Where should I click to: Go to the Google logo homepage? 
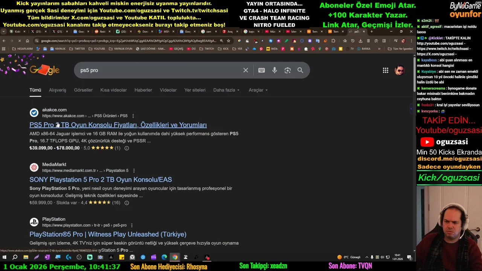(44, 70)
